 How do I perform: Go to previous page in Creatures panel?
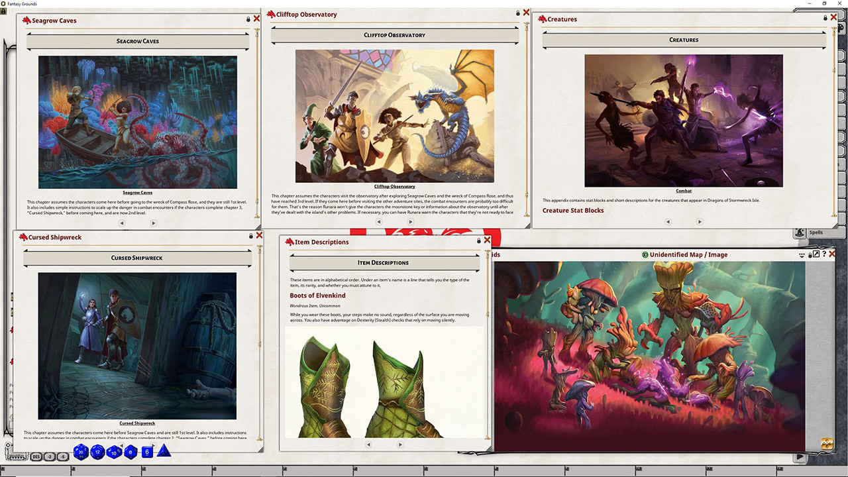(x=668, y=222)
